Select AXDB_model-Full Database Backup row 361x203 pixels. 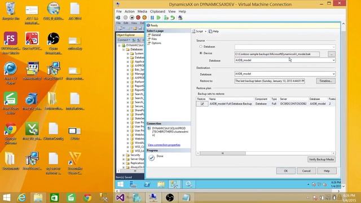click(266, 104)
